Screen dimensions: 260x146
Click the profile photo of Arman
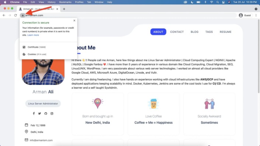click(43, 72)
